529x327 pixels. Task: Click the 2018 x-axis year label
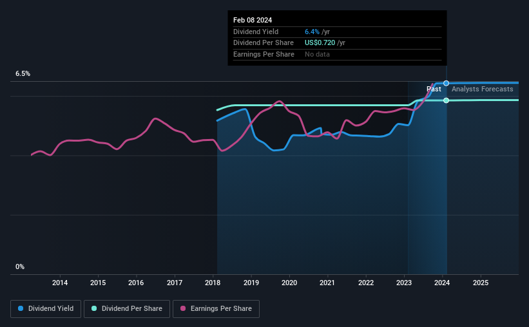(213, 283)
